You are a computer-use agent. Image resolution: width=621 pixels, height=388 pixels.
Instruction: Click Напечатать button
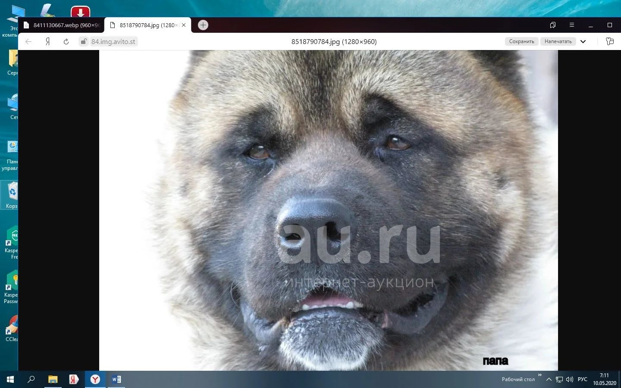(x=558, y=41)
